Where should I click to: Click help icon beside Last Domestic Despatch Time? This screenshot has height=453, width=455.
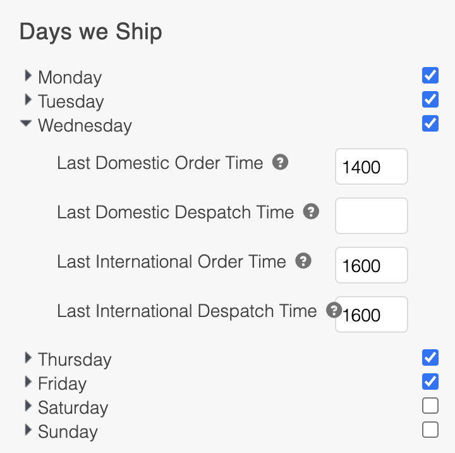311,211
